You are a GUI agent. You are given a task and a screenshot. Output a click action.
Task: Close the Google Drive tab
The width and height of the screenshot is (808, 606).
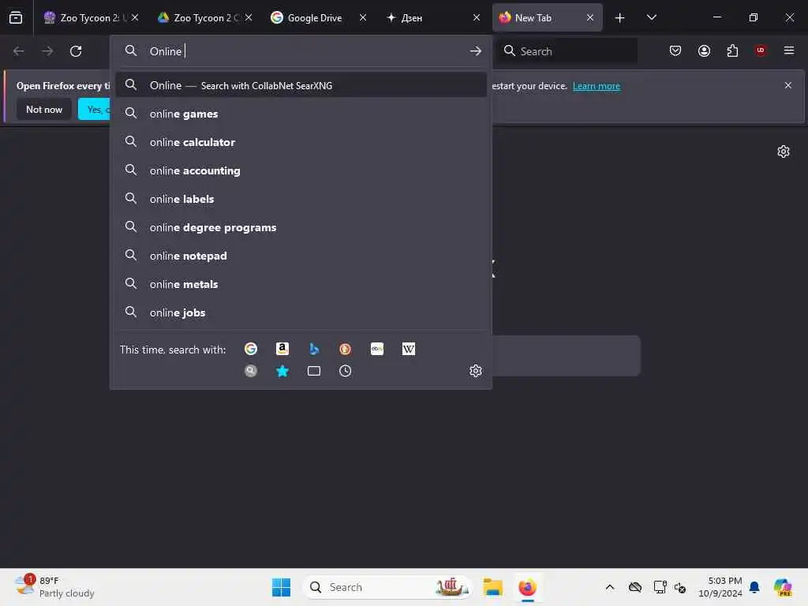pos(363,17)
